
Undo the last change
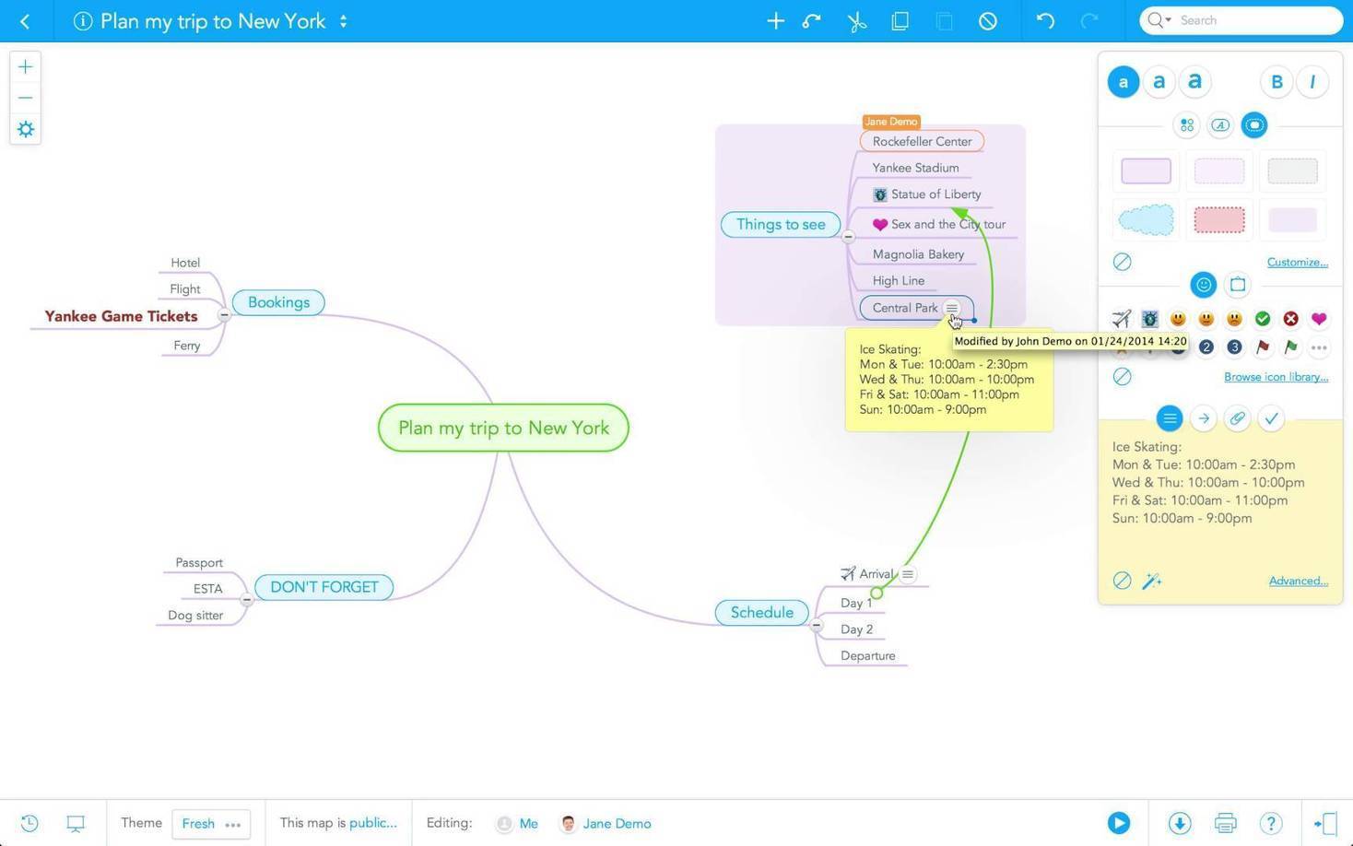tap(1045, 20)
